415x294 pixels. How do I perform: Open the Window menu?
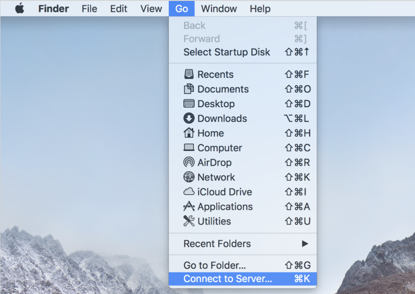[x=219, y=9]
